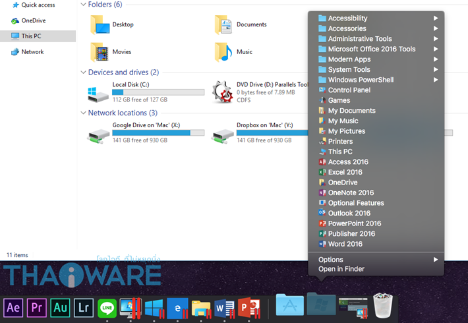Launch Lightroom from the dock
The width and height of the screenshot is (468, 323).
tap(84, 308)
